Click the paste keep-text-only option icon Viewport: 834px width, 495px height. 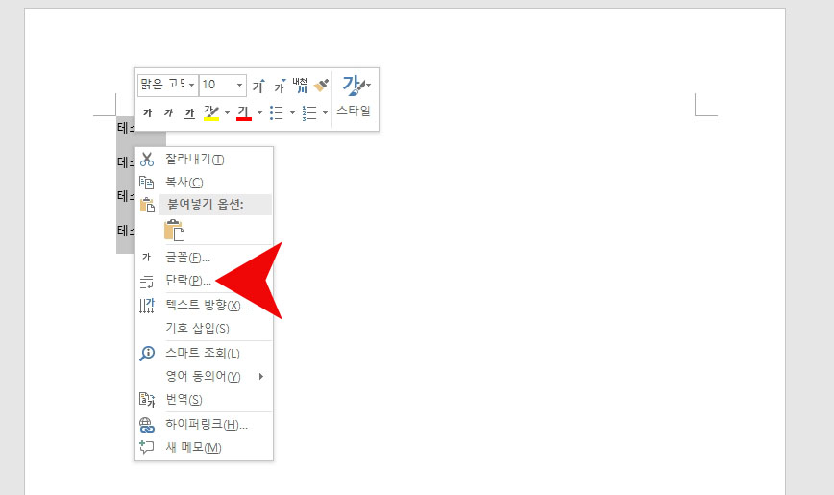click(x=175, y=230)
